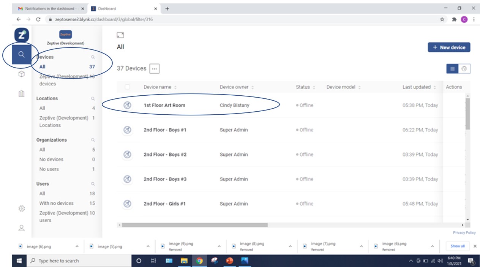
Task: Toggle the select-all checkbox in table header
Action: [127, 87]
